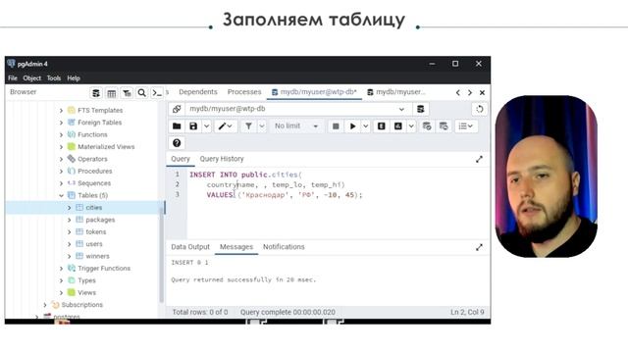
Task: Open the filter options dropdown arrow
Action: [262, 126]
